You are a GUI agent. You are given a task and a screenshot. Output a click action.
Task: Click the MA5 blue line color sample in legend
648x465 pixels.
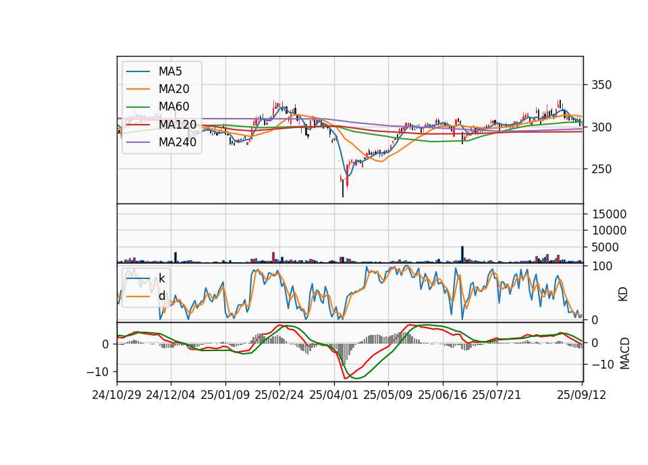138,71
